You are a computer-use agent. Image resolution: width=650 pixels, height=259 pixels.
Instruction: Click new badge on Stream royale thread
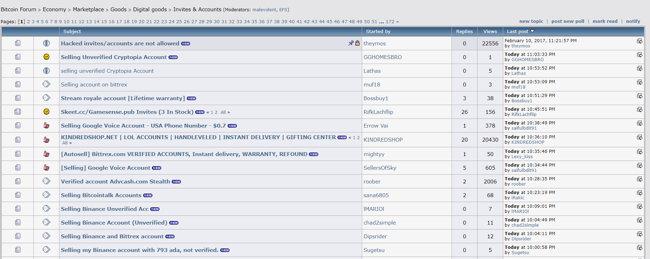pos(191,98)
